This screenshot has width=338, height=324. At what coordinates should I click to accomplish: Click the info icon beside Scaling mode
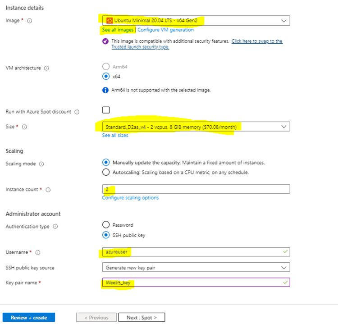click(41, 164)
